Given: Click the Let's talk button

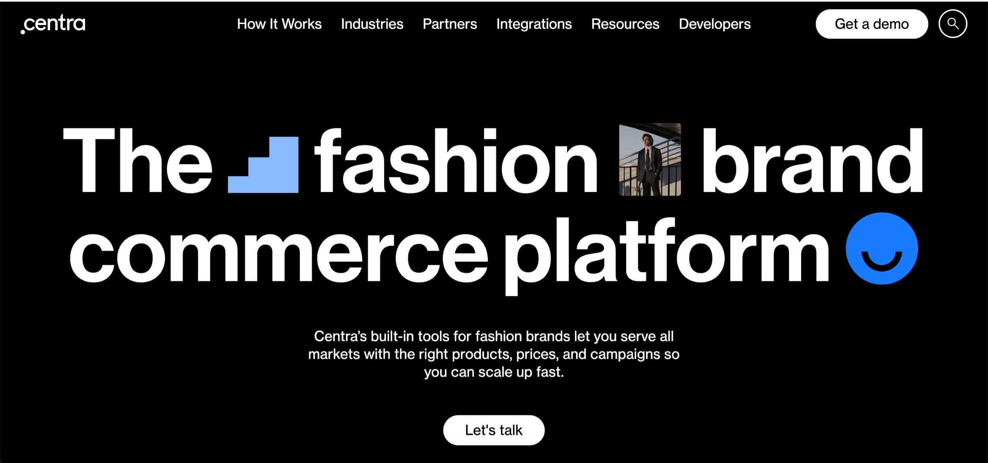Looking at the screenshot, I should click(x=494, y=430).
